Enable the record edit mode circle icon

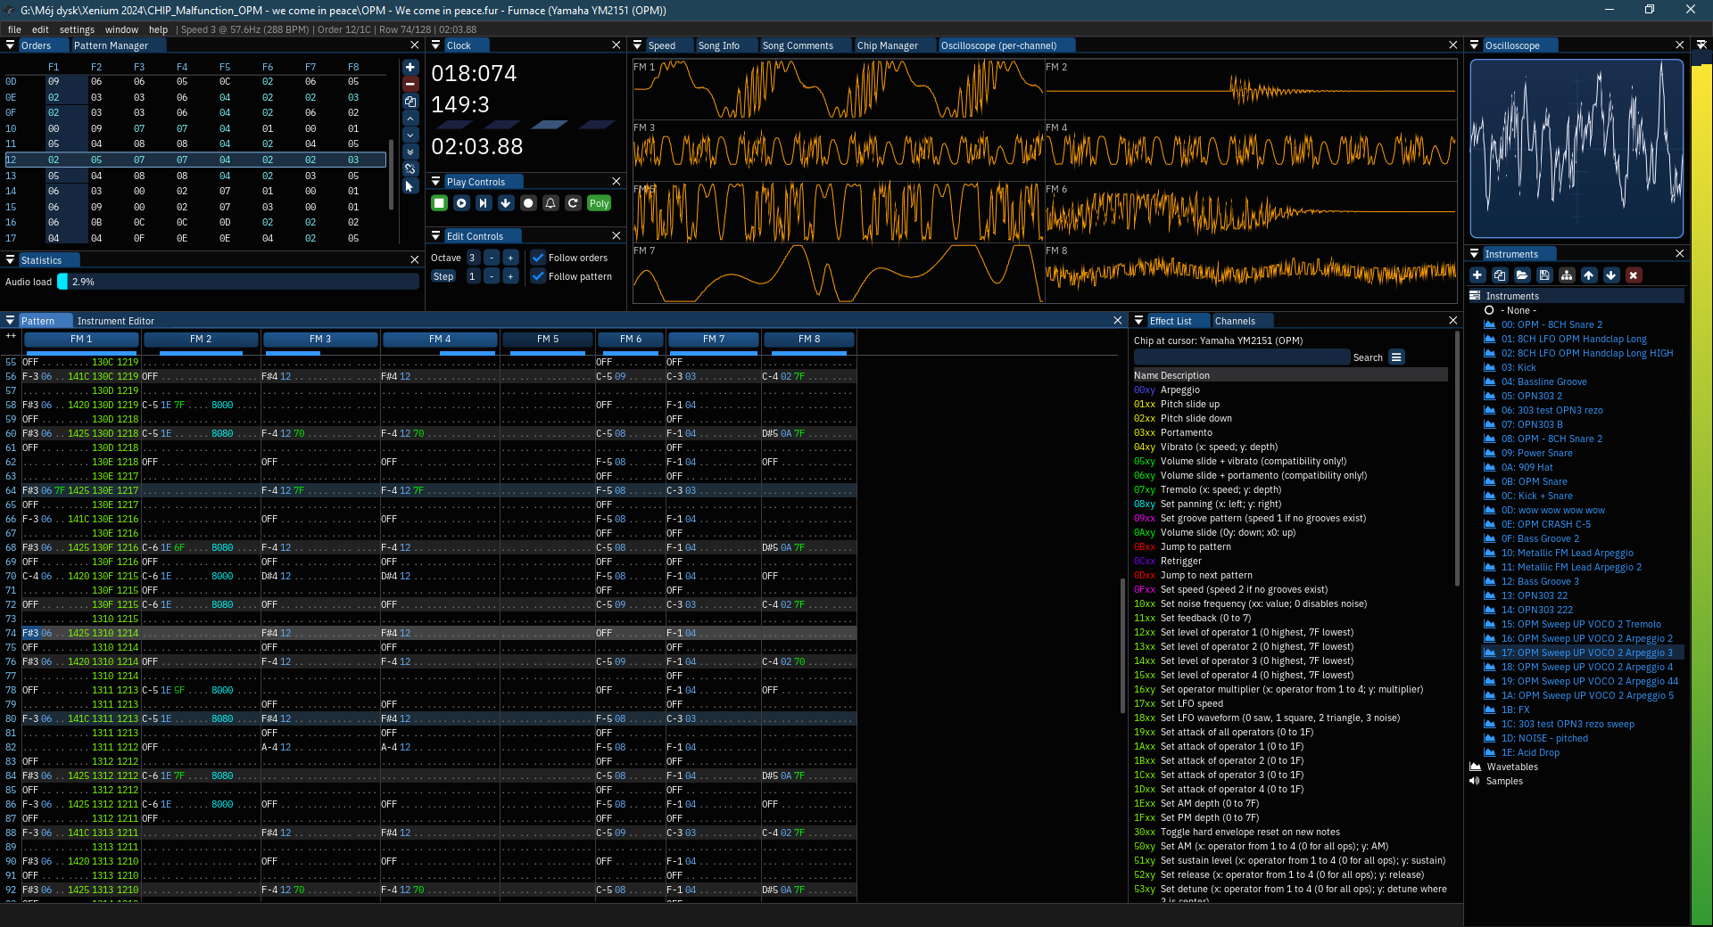(528, 203)
